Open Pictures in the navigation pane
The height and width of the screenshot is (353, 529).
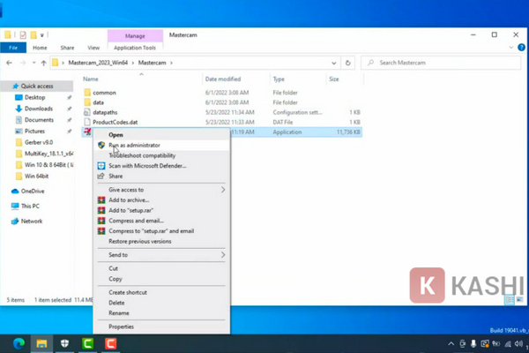[34, 131]
